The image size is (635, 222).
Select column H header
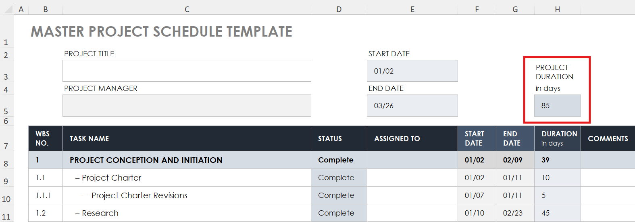[x=557, y=9]
